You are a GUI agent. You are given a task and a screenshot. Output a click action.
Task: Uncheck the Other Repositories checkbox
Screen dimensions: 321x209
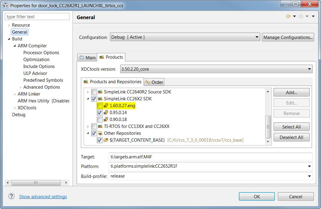(x=94, y=133)
